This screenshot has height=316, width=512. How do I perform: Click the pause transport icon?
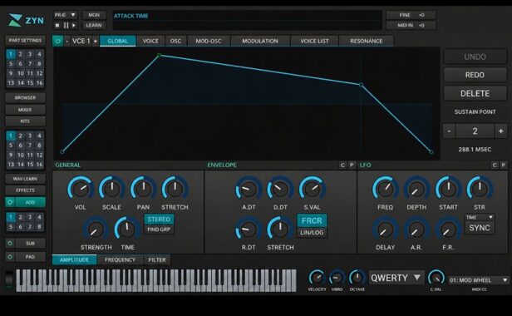[66, 25]
